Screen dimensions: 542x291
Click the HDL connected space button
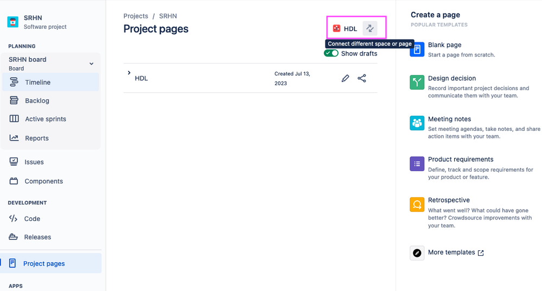[x=345, y=29]
